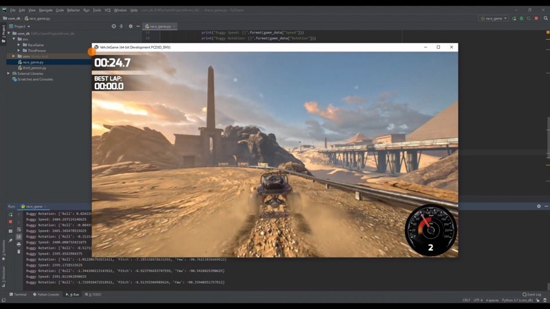Open the Help menu
The width and height of the screenshot is (550, 309).
tap(134, 10)
